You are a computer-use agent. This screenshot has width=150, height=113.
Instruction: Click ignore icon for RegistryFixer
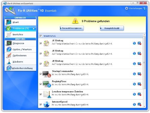[x=139, y=84]
